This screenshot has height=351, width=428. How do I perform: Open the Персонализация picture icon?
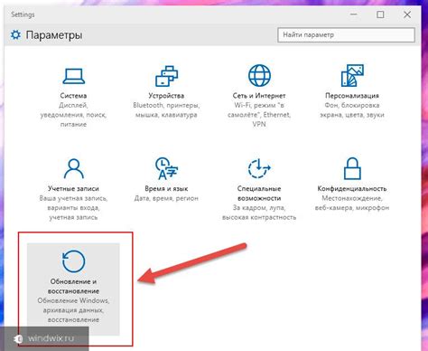(x=352, y=75)
